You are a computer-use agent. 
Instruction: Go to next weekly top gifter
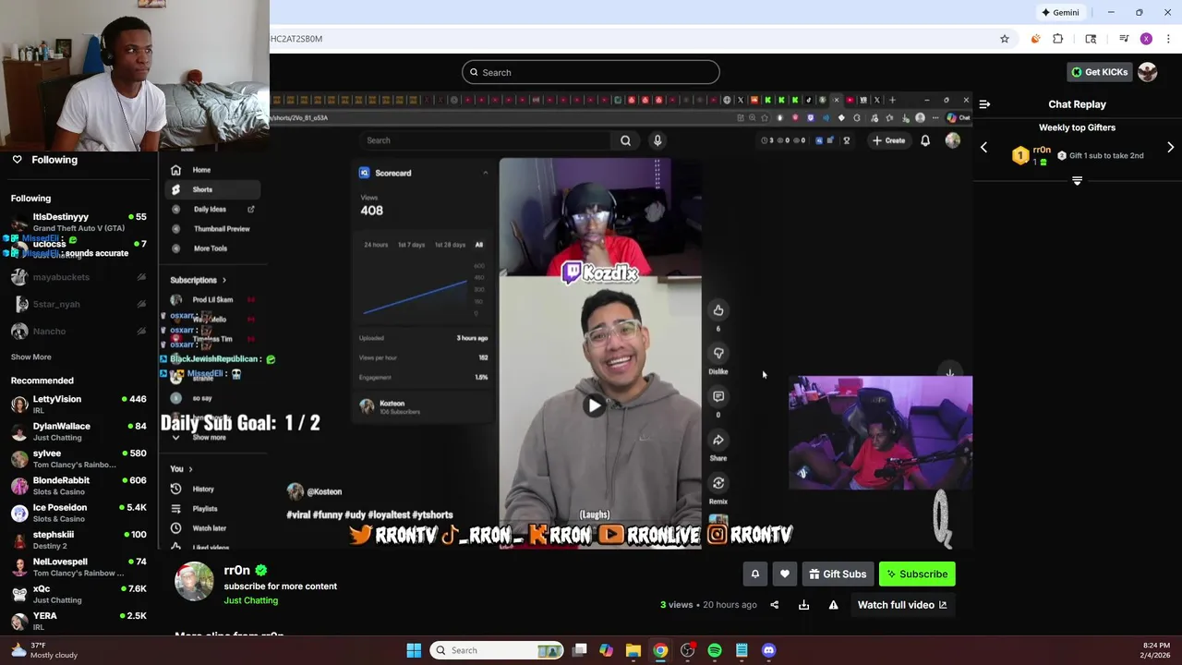coord(1170,148)
